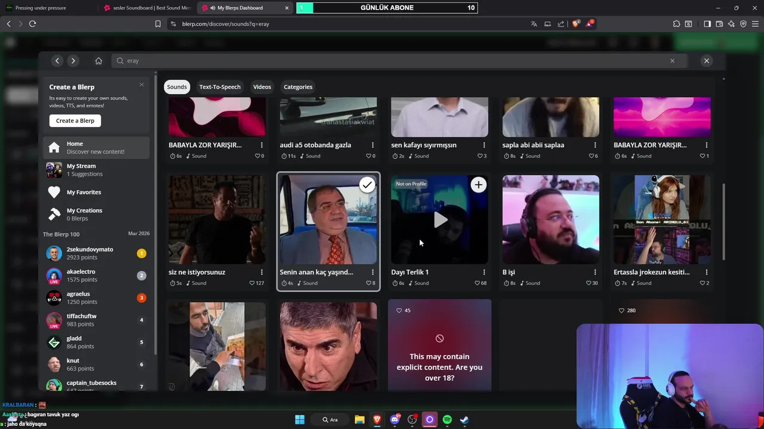764x429 pixels.
Task: Open knut leaderboard entry
Action: [x=96, y=364]
